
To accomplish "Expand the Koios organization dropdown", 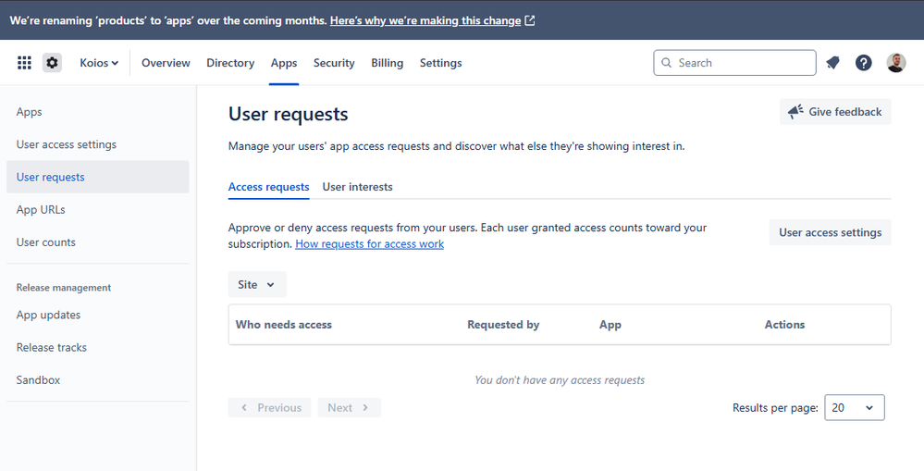I will 99,63.
